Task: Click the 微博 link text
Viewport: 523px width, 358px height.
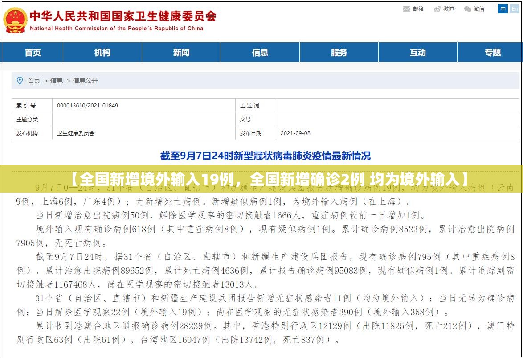Action: coord(449,9)
